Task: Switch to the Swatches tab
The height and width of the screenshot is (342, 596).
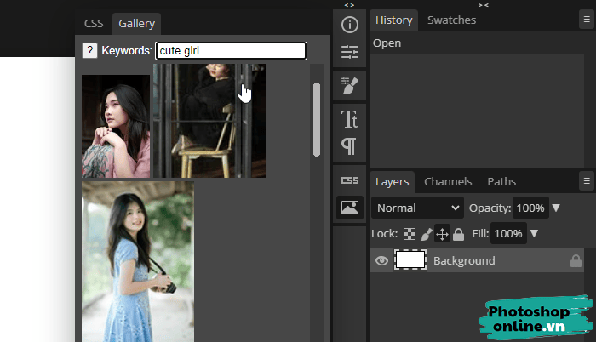Action: point(451,20)
